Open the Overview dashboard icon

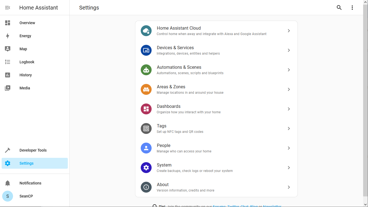pyautogui.click(x=8, y=23)
